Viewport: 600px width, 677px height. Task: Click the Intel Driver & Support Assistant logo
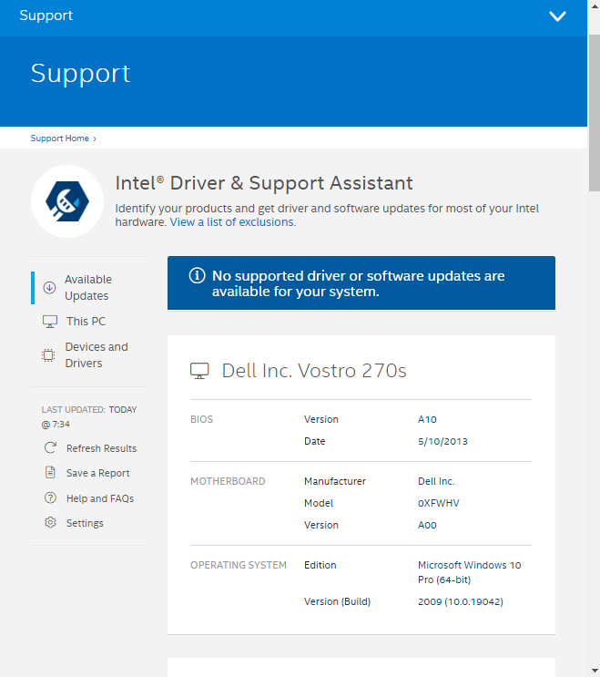tap(67, 201)
